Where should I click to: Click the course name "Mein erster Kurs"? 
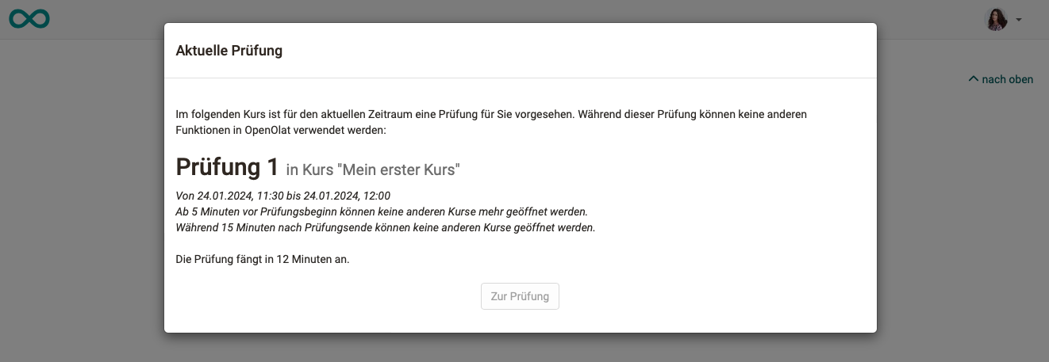[400, 170]
